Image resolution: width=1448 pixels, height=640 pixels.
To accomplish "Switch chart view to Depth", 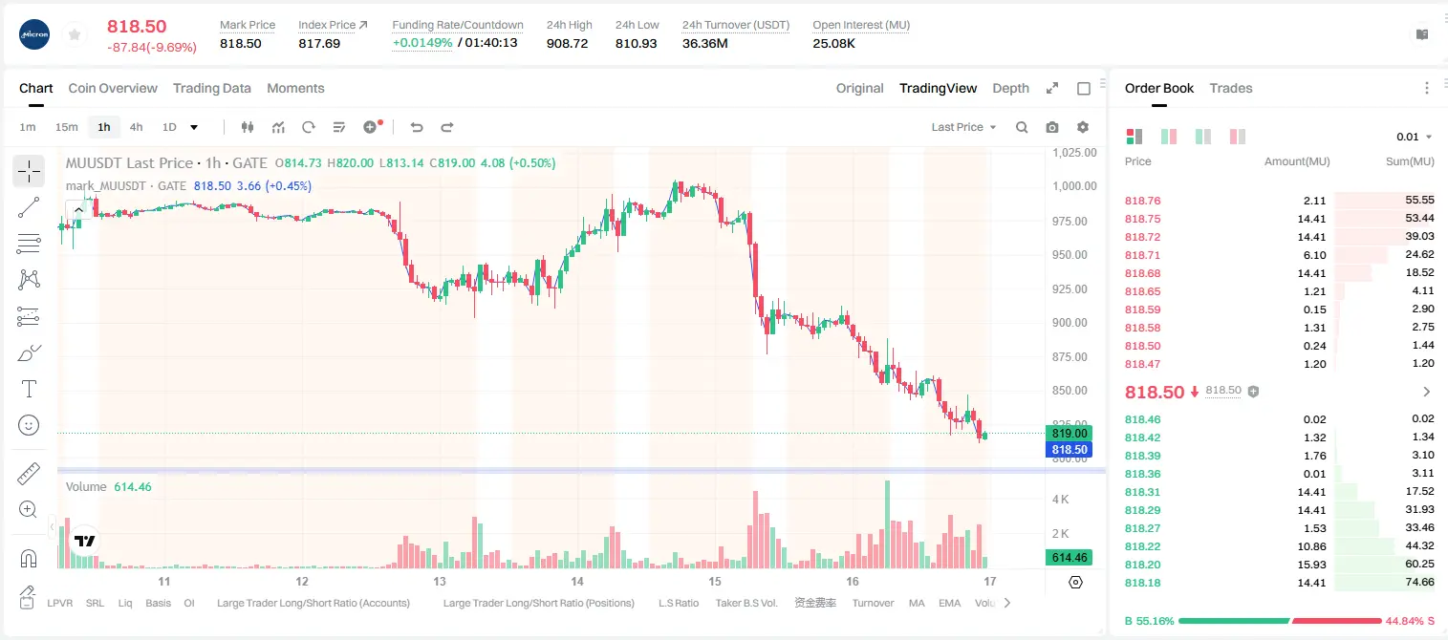I will (1010, 88).
